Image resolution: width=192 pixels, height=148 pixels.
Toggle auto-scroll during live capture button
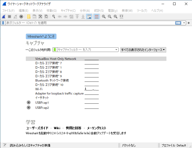click(x=89, y=17)
